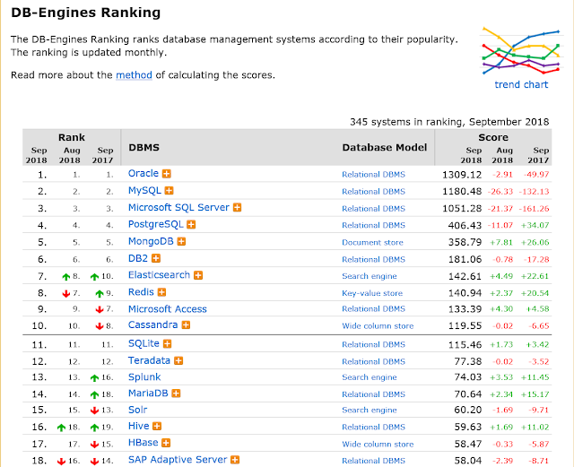Click the plus icon next to MongoDB
The height and width of the screenshot is (467, 574).
(181, 241)
